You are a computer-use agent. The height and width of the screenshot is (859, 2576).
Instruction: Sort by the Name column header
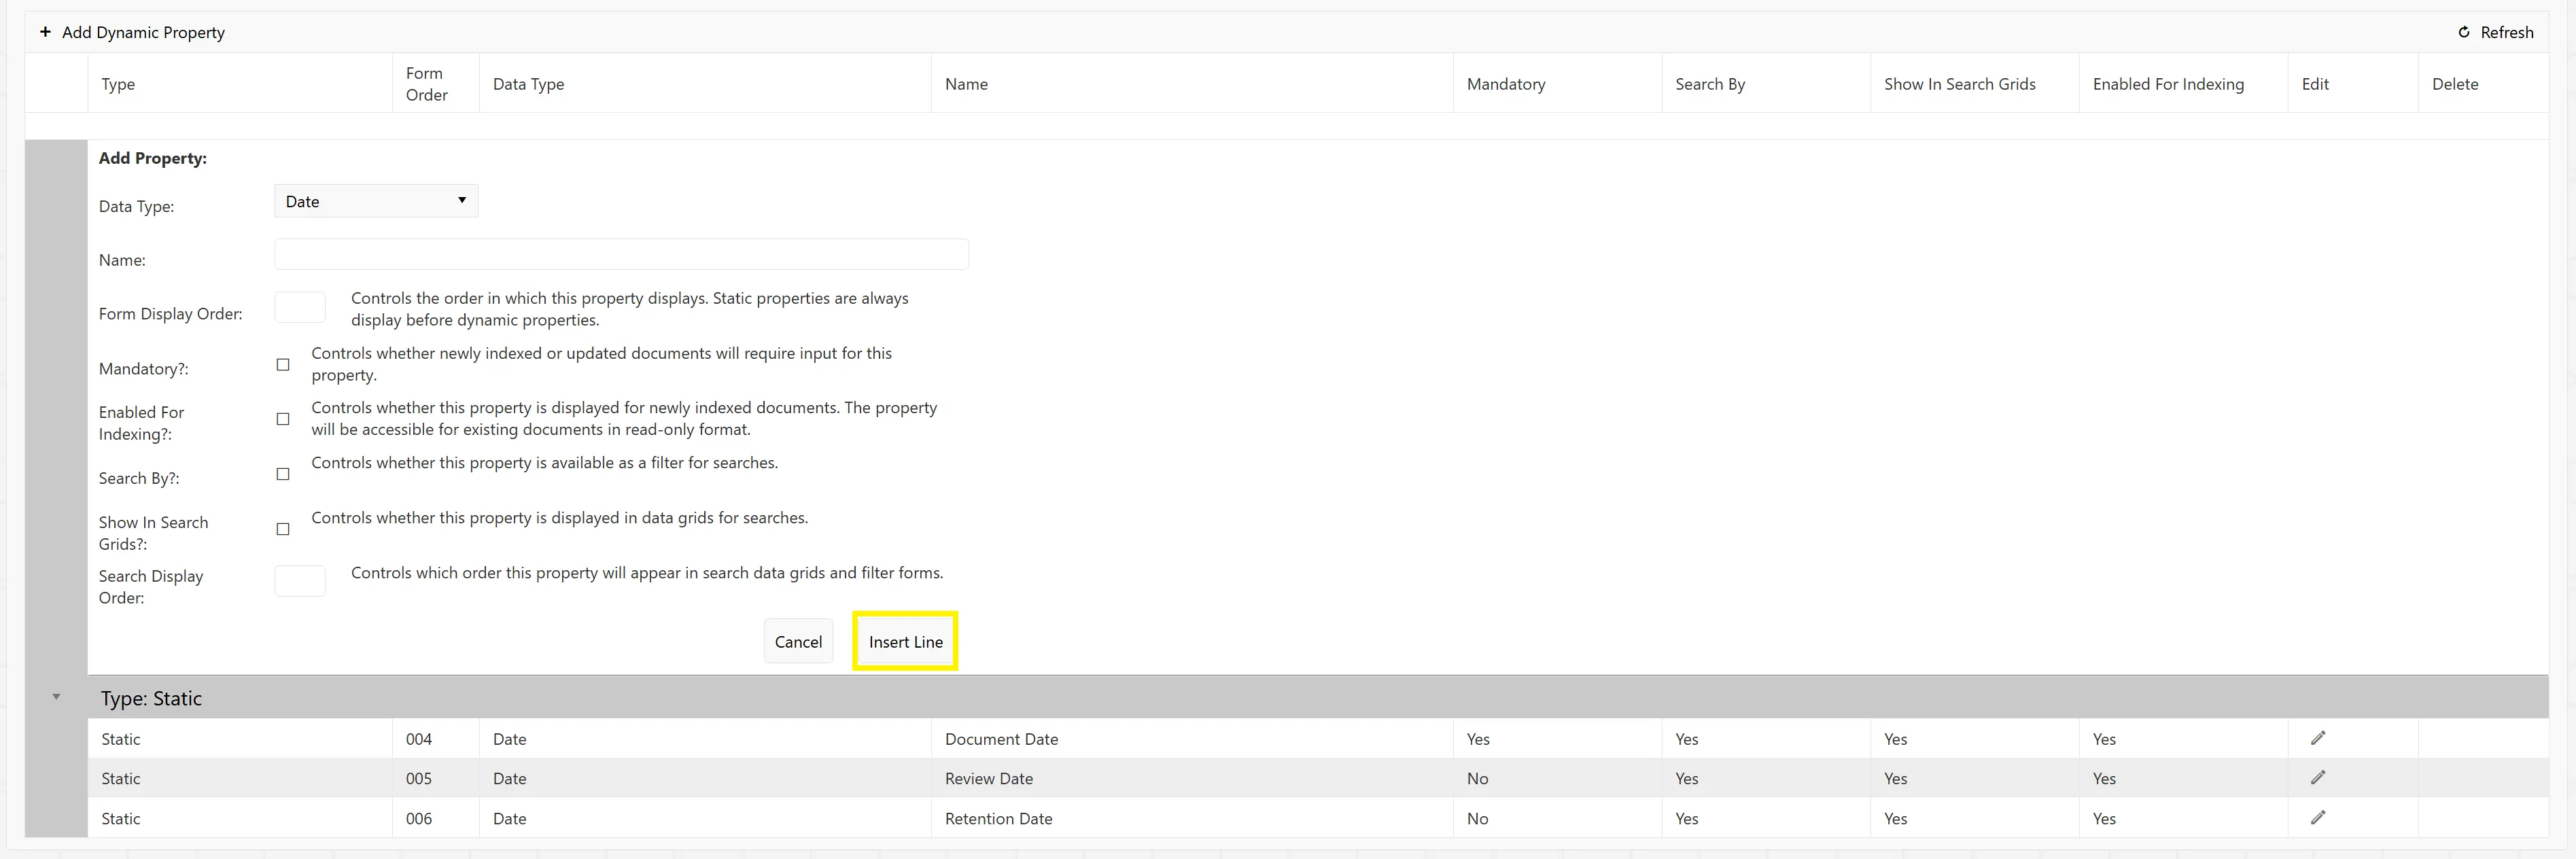966,84
